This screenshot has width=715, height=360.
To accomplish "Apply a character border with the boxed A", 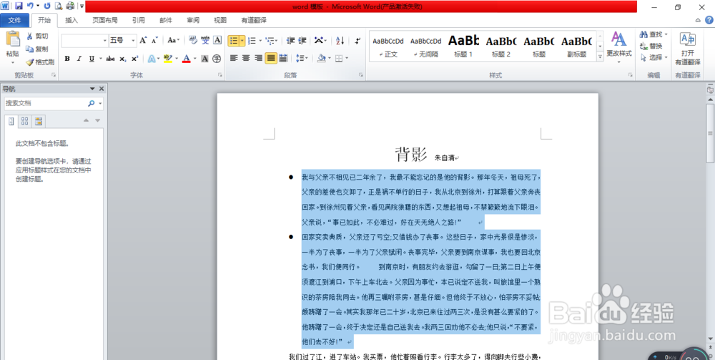I will (217, 40).
